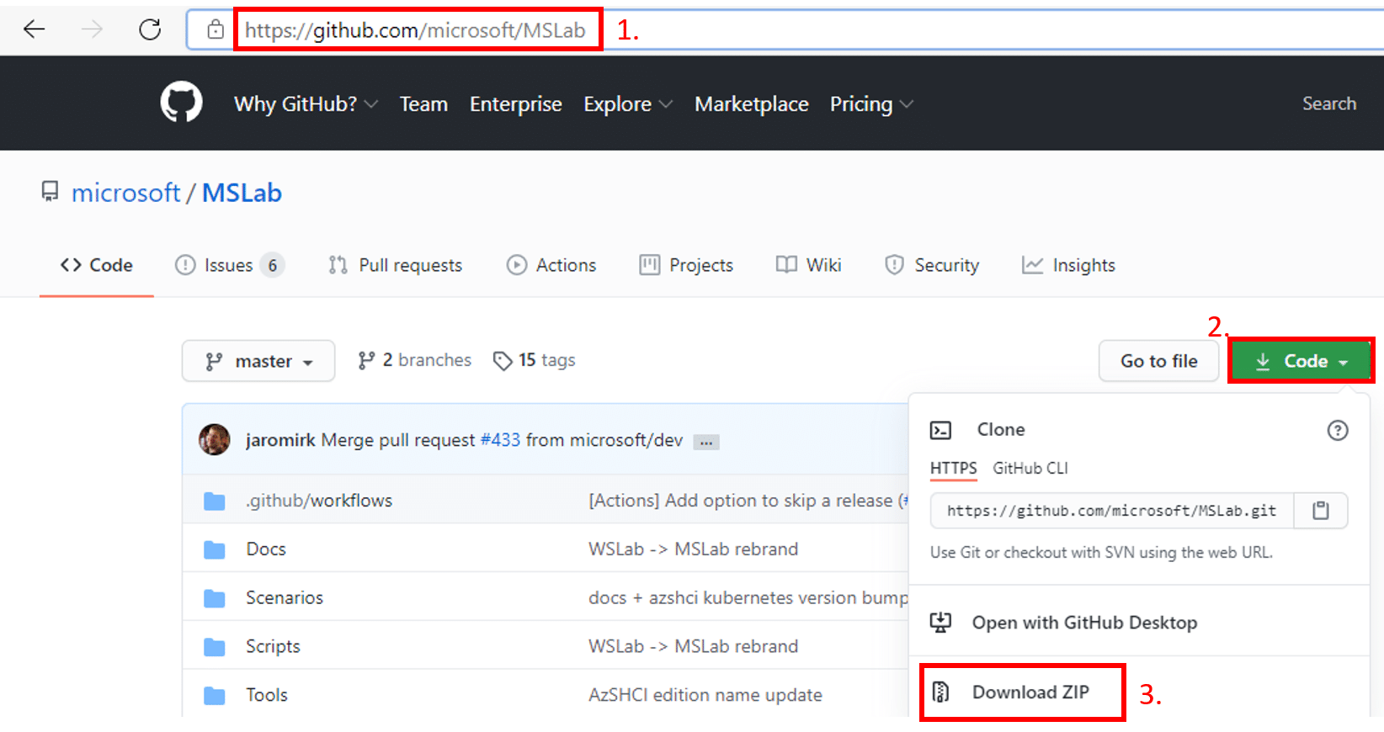Select the Code repository tab
The height and width of the screenshot is (732, 1384).
click(x=97, y=265)
